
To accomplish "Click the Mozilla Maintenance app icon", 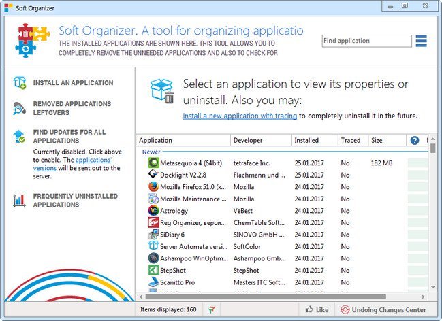I will click(x=153, y=199).
